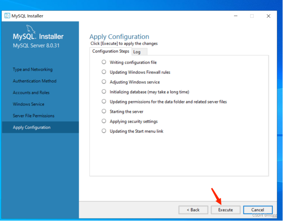Select the Updating the Start menu link indicator
Image resolution: width=283 pixels, height=221 pixels.
pos(104,131)
